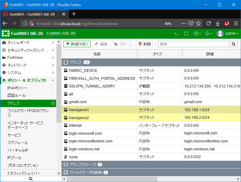This screenshot has width=241, height=182.
Task: Click the 編集 edit button
Action: pyautogui.click(x=101, y=44)
